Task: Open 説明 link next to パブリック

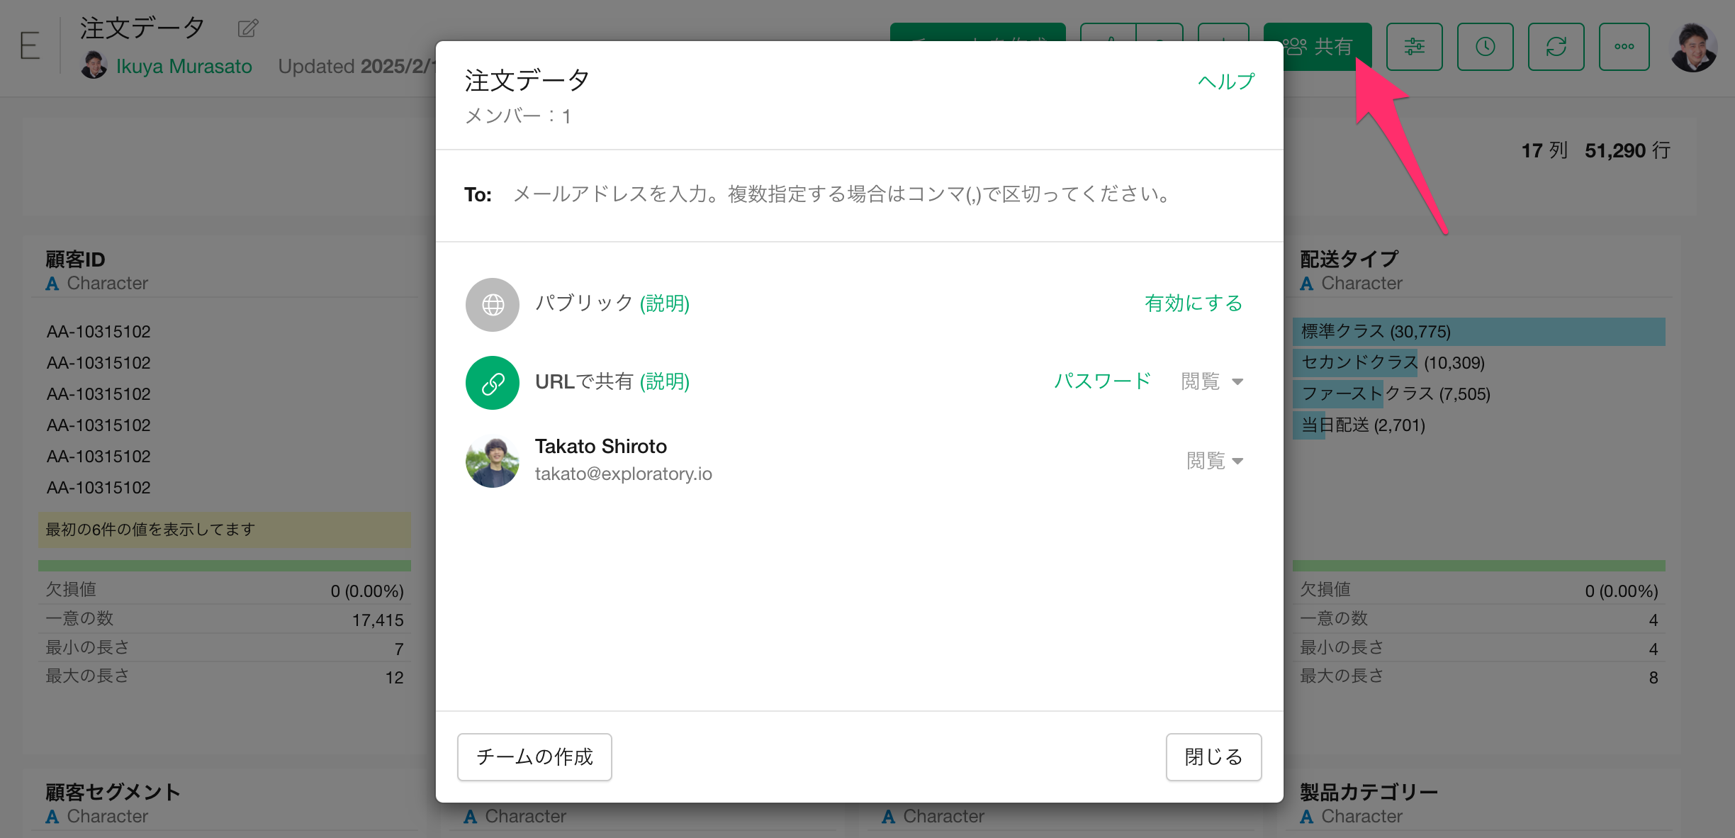Action: (x=664, y=303)
